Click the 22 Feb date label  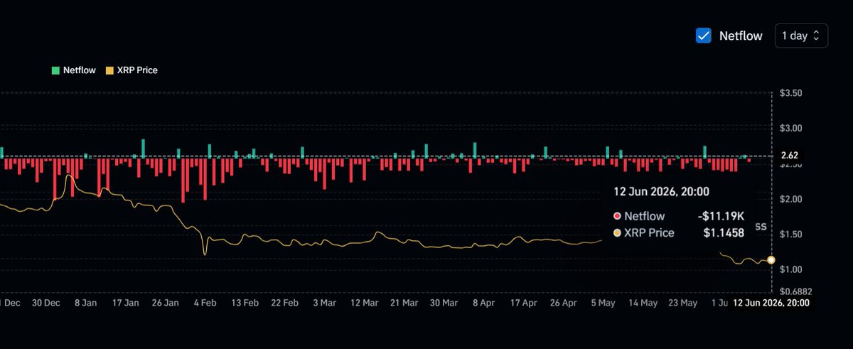[285, 303]
